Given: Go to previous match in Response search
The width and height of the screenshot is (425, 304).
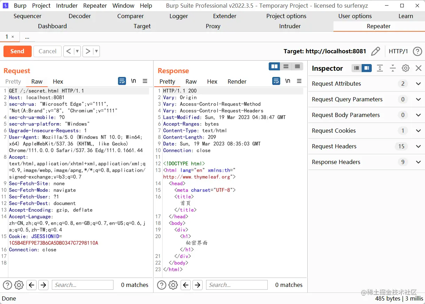Looking at the screenshot, I should tap(186, 285).
